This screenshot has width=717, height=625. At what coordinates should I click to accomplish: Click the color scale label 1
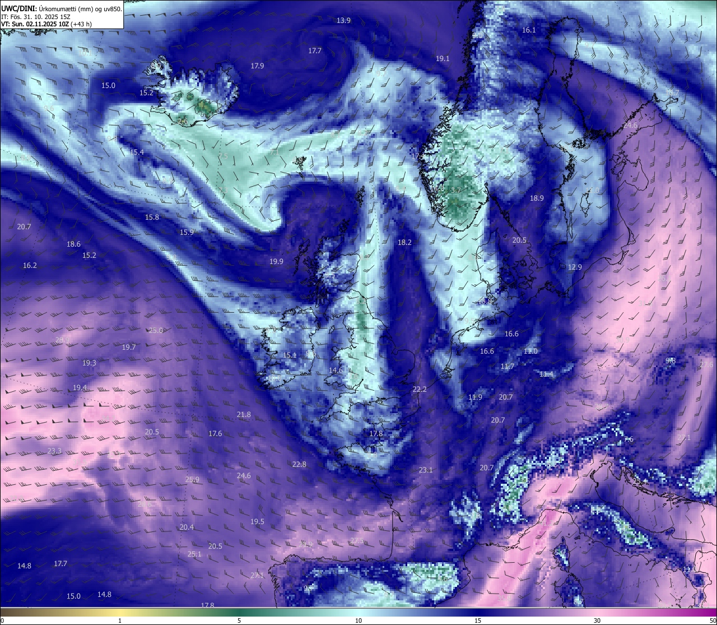[120, 621]
